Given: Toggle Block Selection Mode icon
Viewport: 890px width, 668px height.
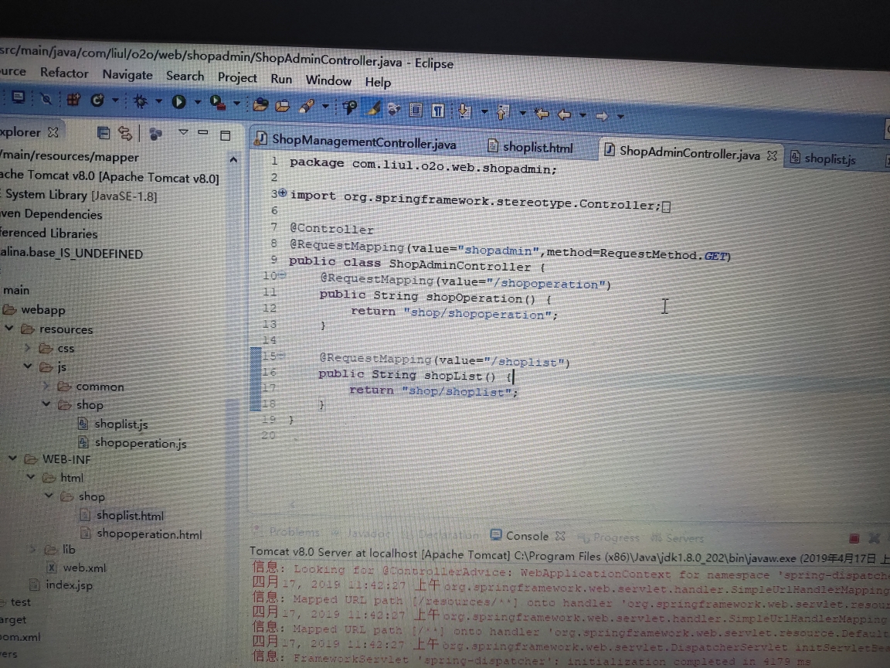Looking at the screenshot, I should pyautogui.click(x=416, y=109).
